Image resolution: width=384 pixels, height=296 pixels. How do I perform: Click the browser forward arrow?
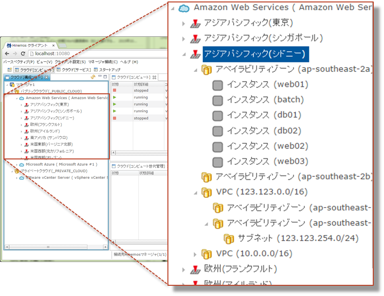point(15,53)
